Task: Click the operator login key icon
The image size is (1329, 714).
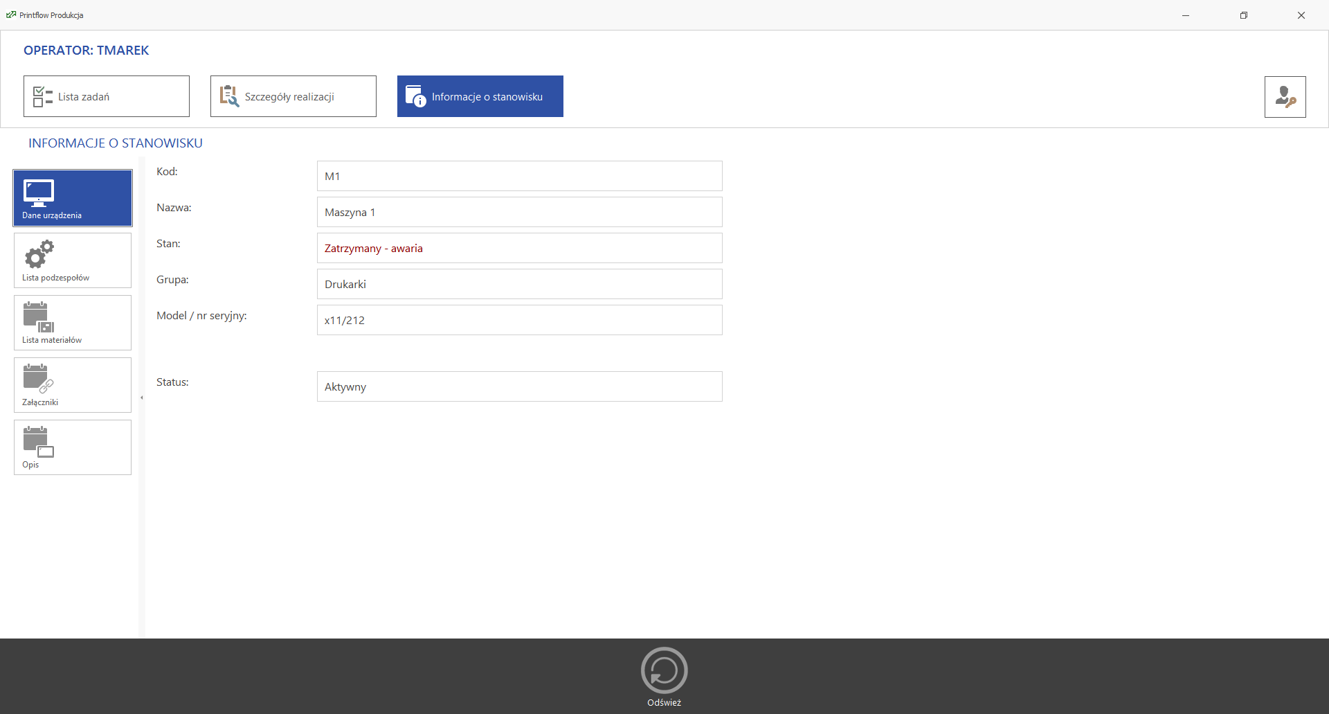Action: (1285, 97)
